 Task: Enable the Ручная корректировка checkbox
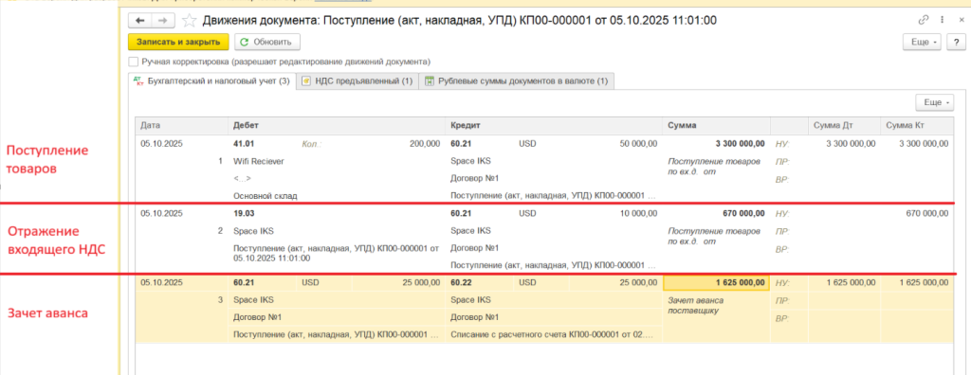point(133,62)
